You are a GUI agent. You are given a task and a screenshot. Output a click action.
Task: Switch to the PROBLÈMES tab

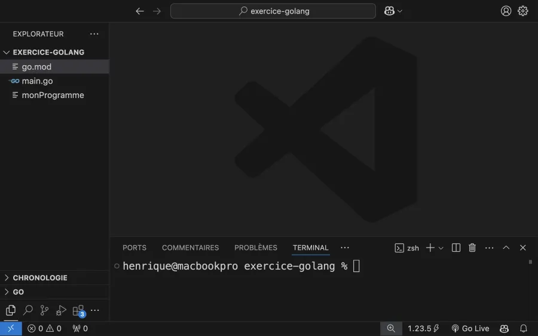point(256,248)
